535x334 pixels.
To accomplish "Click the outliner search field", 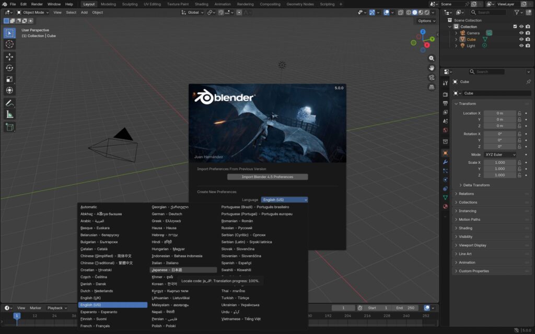I will point(488,13).
